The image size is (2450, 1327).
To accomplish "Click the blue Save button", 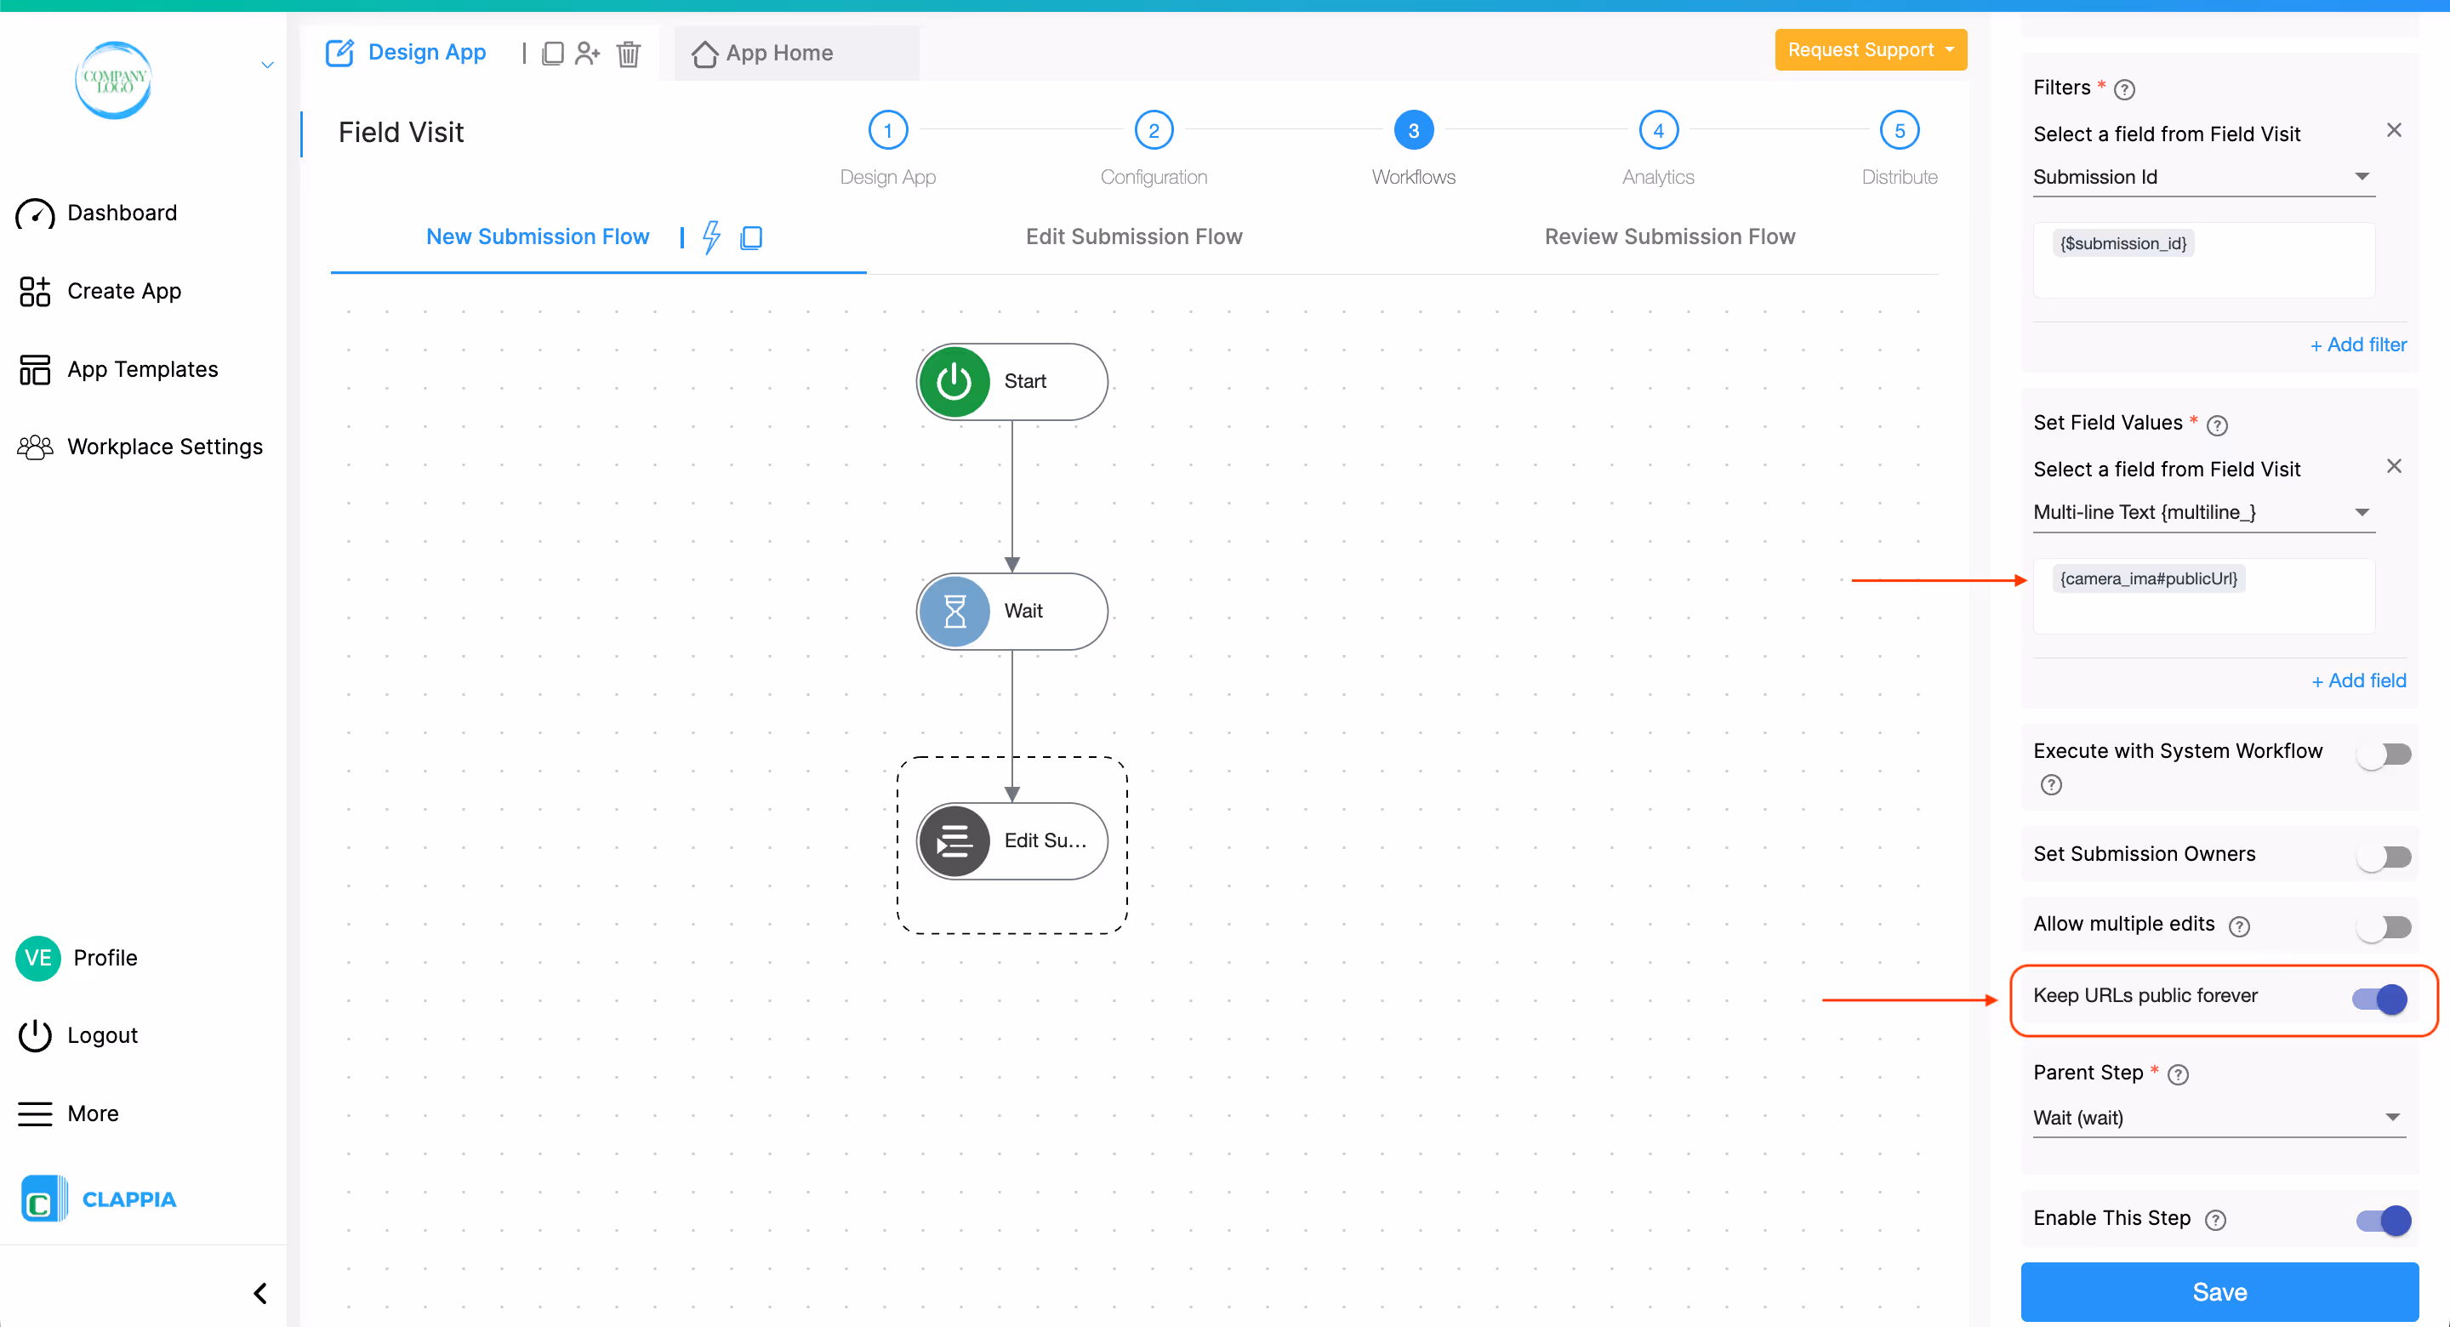I will coord(2219,1291).
